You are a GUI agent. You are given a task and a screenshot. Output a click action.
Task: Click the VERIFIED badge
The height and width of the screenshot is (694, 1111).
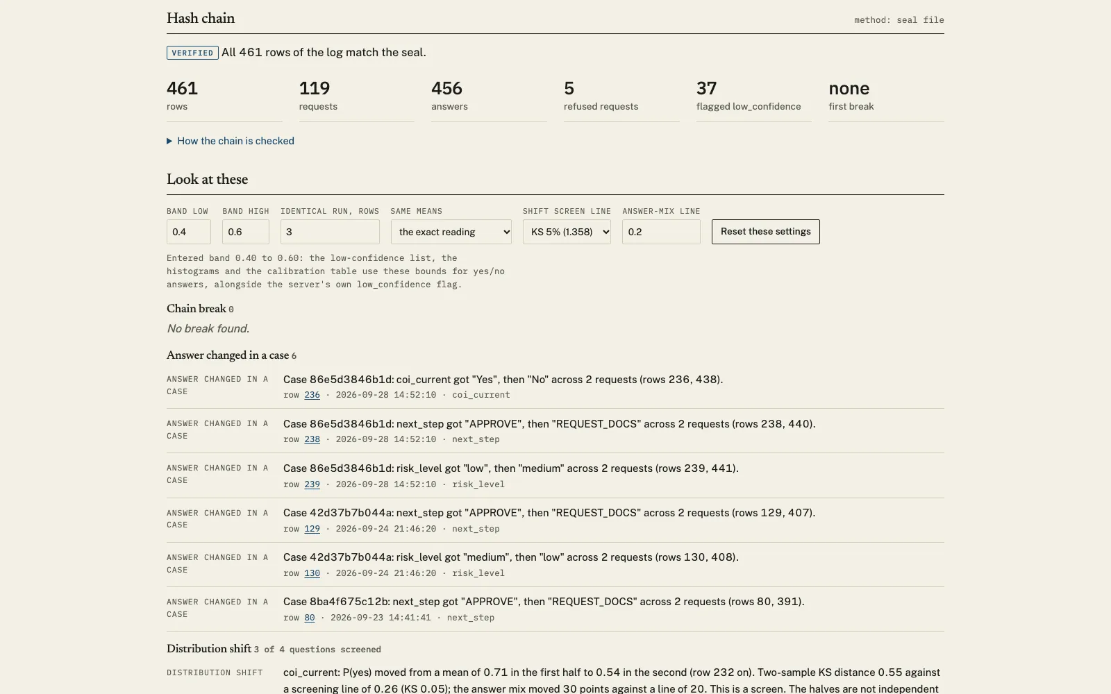click(x=192, y=53)
